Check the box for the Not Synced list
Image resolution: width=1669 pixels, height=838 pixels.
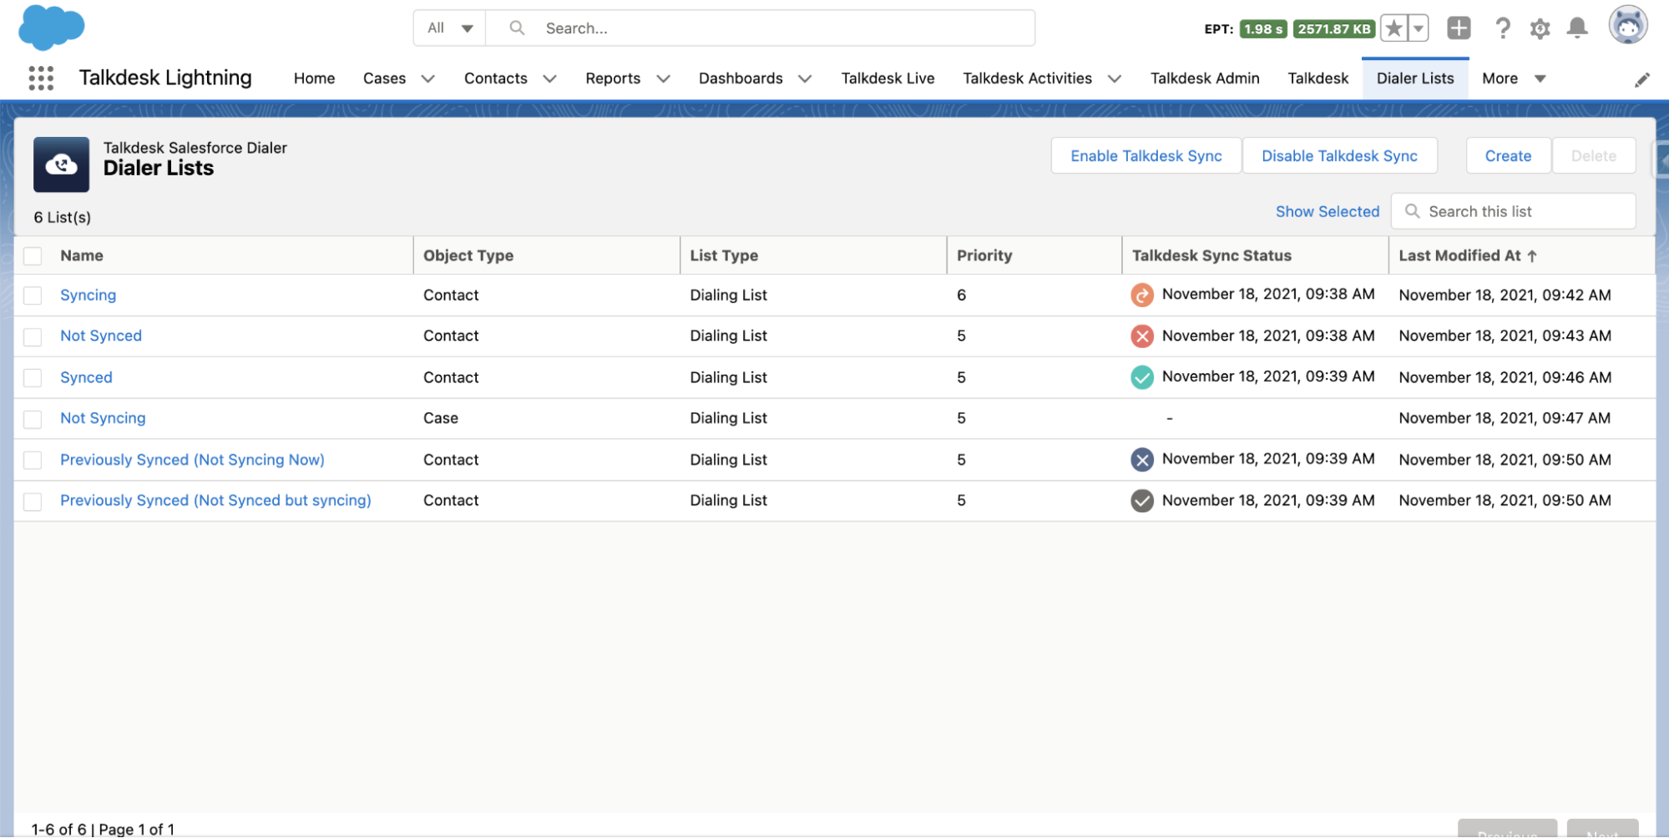click(x=33, y=336)
